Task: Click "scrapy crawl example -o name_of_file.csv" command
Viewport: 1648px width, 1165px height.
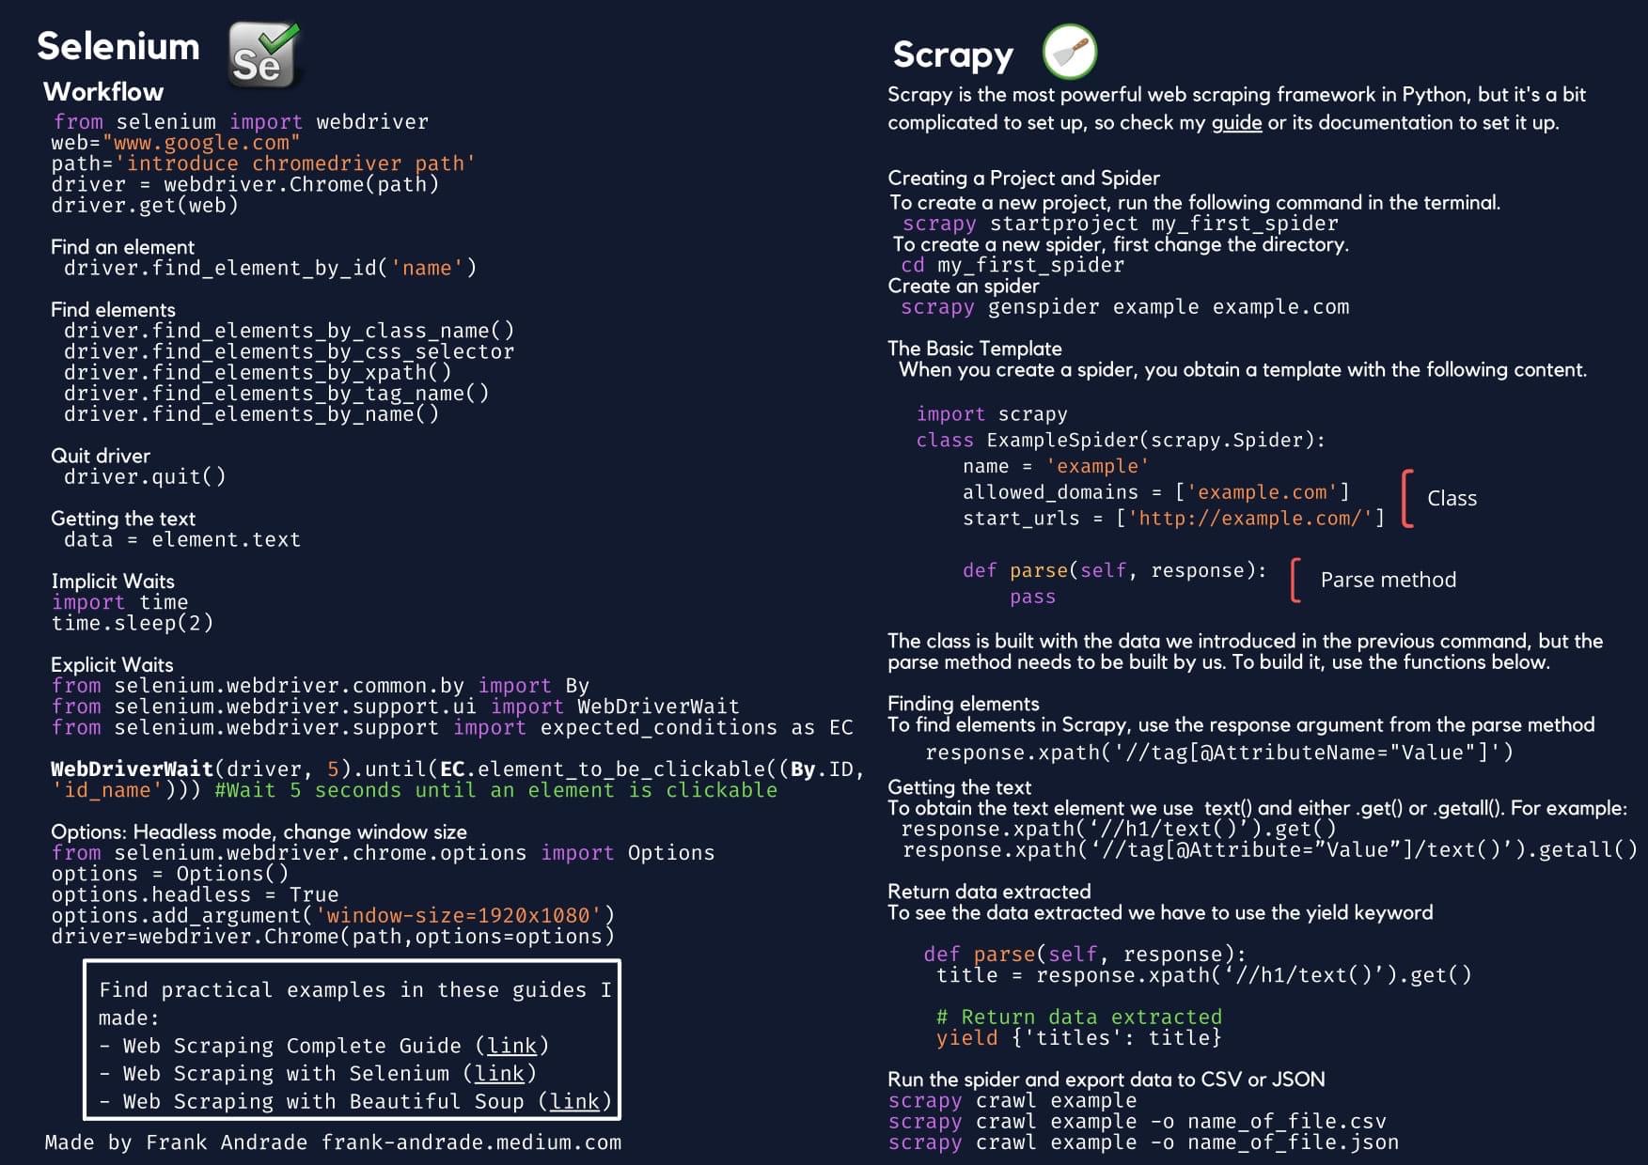Action: click(1137, 1122)
